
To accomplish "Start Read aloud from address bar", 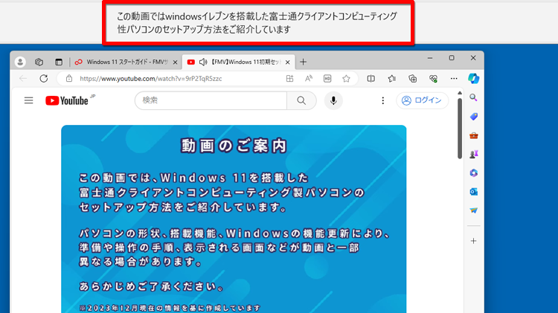I will [x=309, y=79].
